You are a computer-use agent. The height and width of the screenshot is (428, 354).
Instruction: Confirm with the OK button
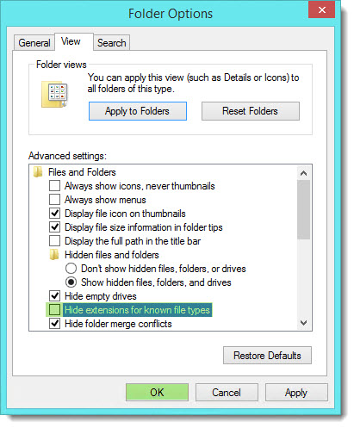click(157, 393)
